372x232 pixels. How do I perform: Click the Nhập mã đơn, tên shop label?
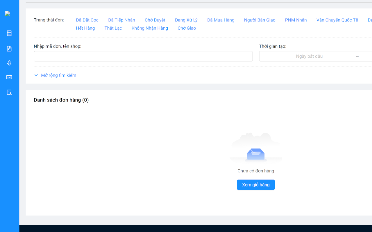point(58,46)
